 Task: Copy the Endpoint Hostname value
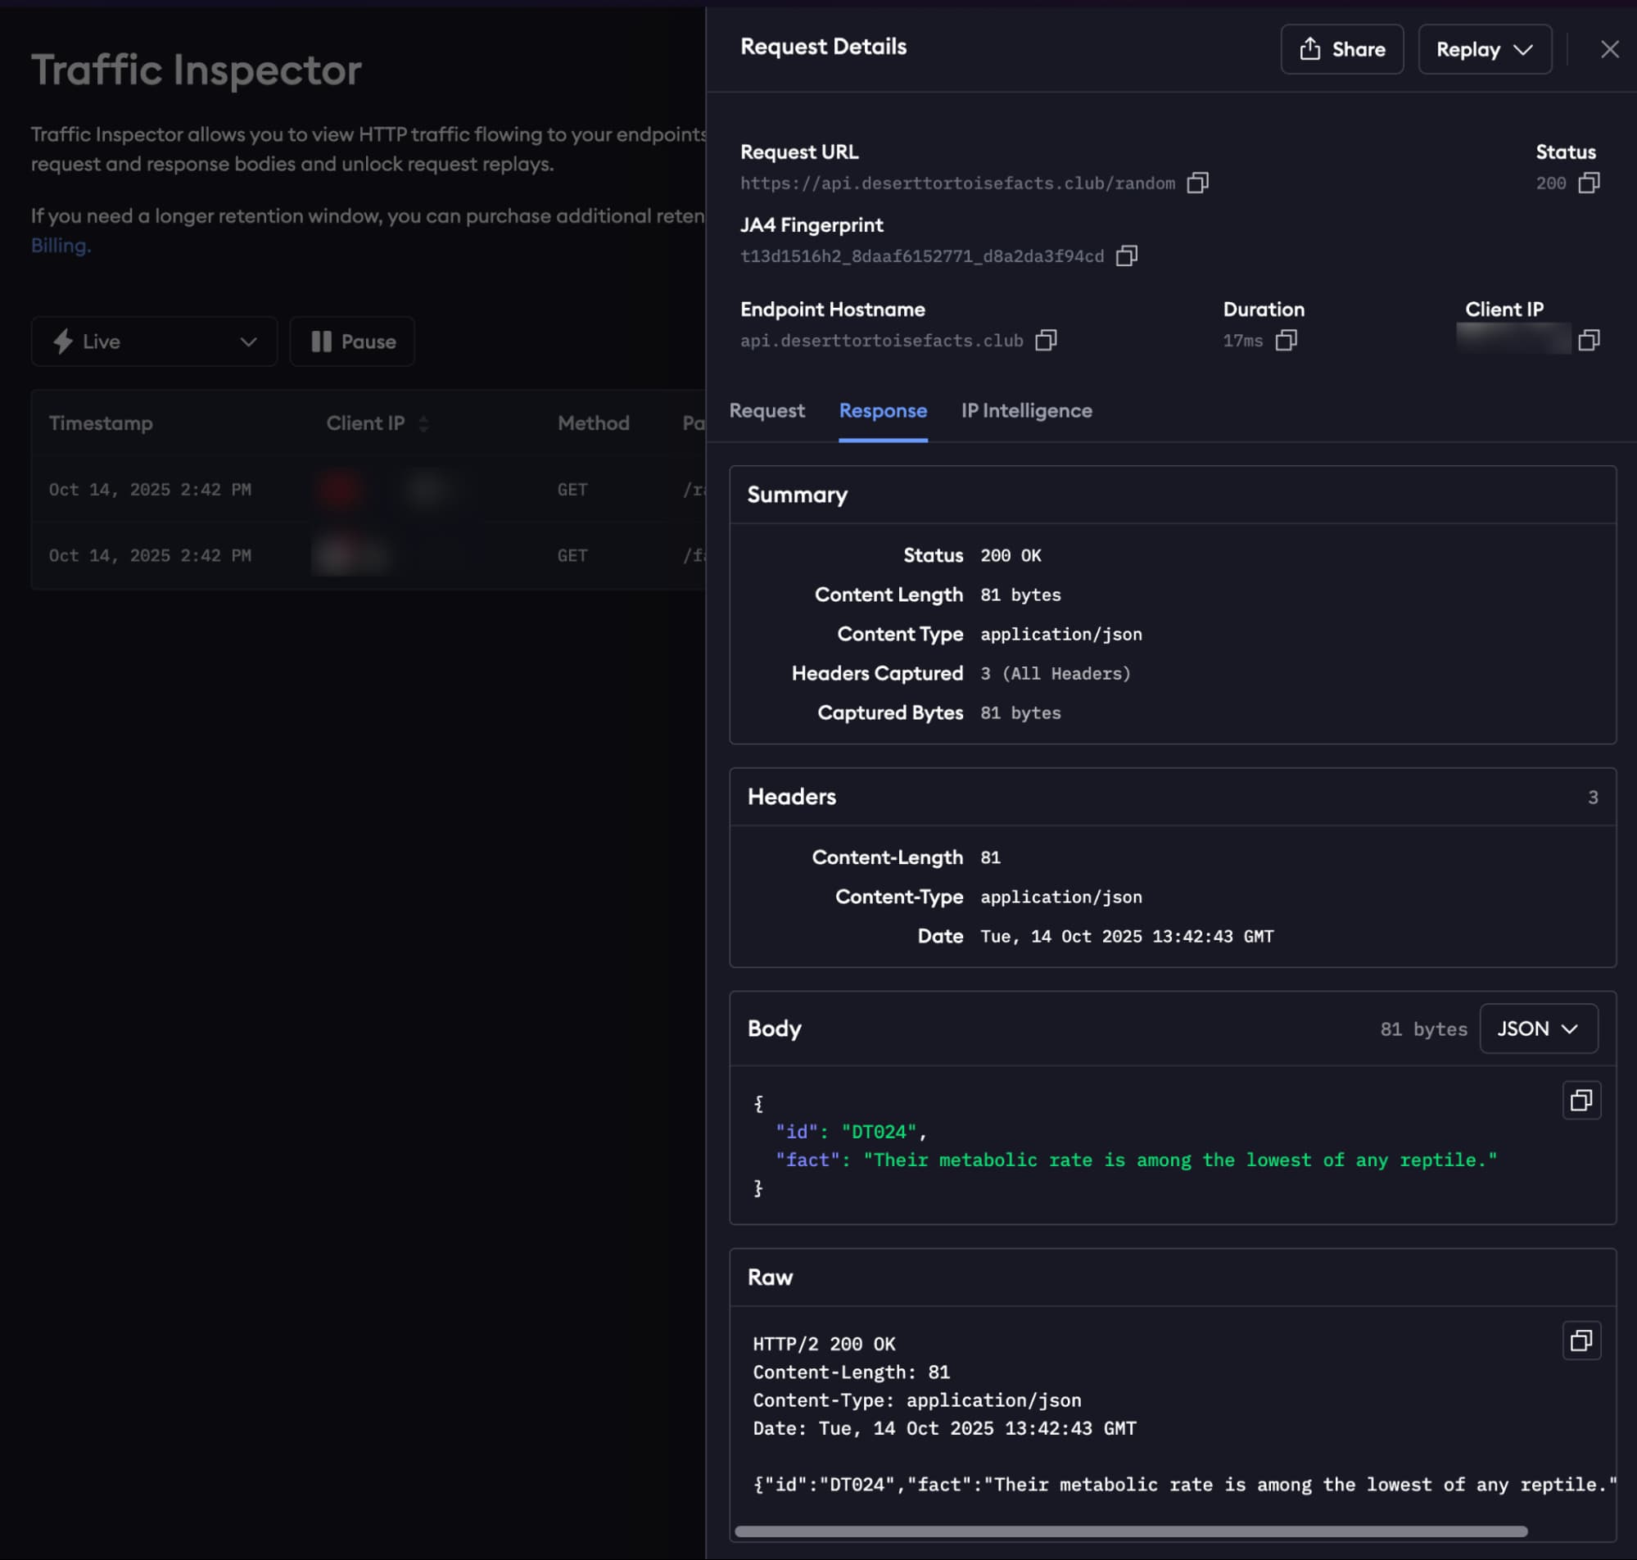pyautogui.click(x=1045, y=340)
